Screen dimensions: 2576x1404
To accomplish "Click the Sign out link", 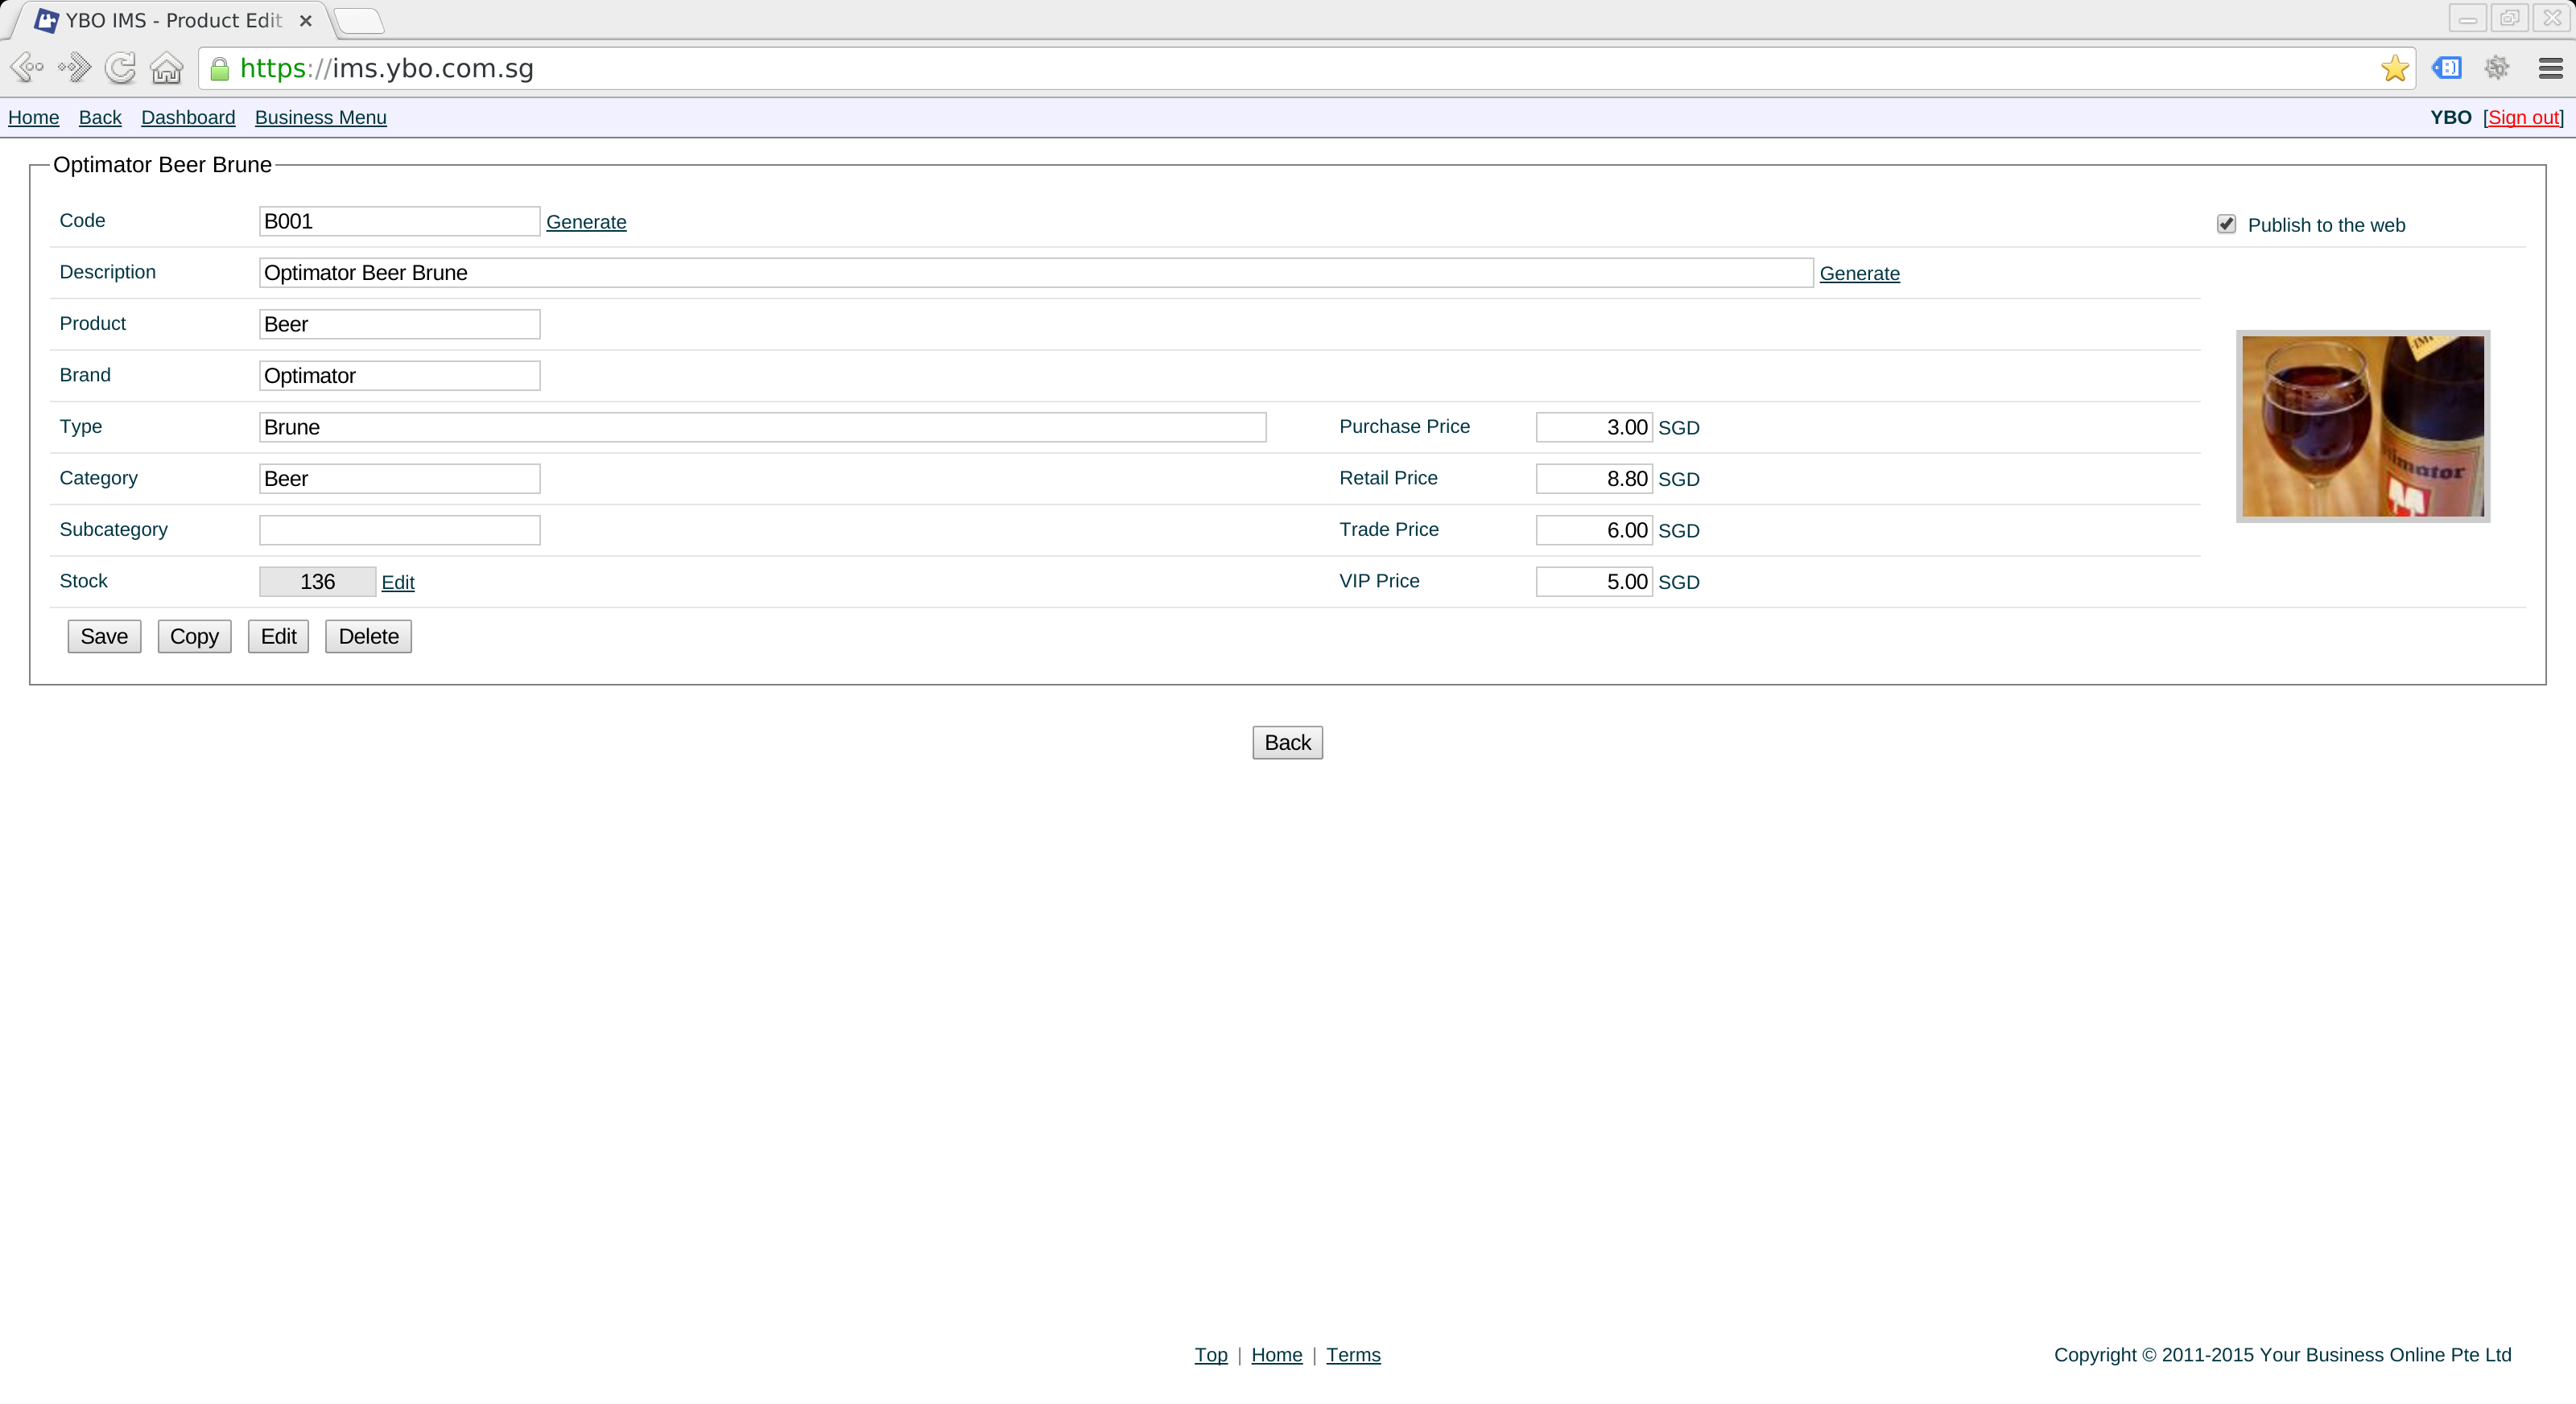I will [x=2523, y=117].
